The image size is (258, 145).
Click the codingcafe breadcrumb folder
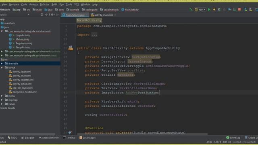[x=89, y=10]
